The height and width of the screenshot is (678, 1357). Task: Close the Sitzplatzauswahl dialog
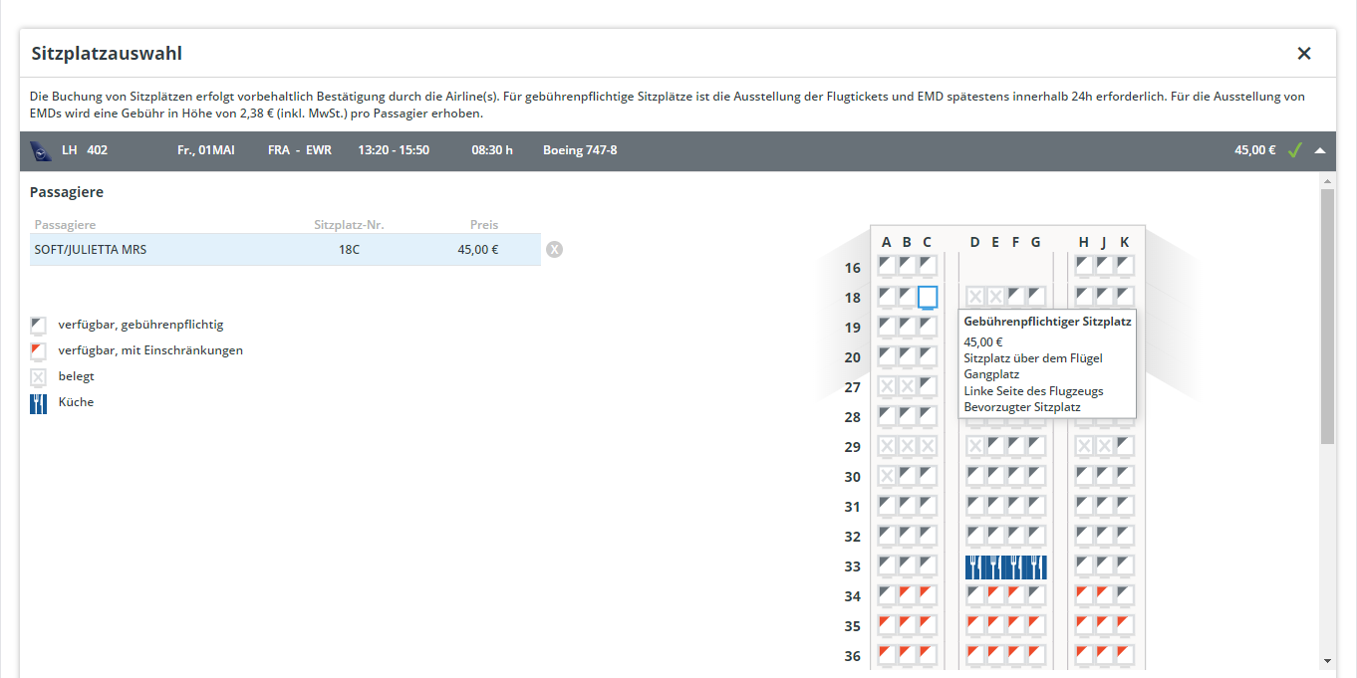(1303, 54)
